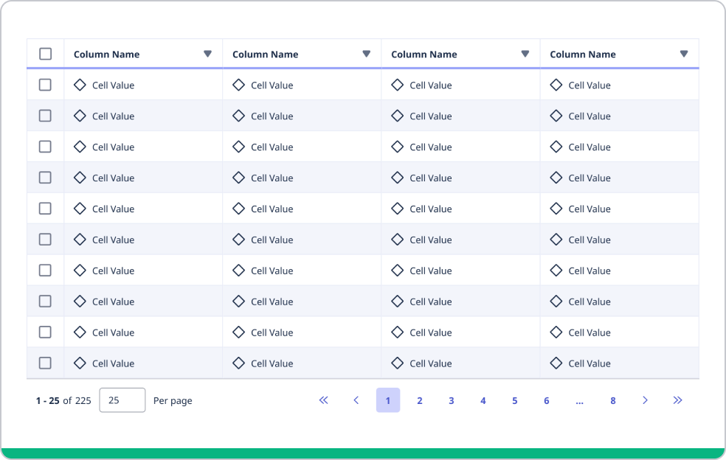This screenshot has width=726, height=460.
Task: Click the fourth Column Name header text
Action: click(583, 54)
